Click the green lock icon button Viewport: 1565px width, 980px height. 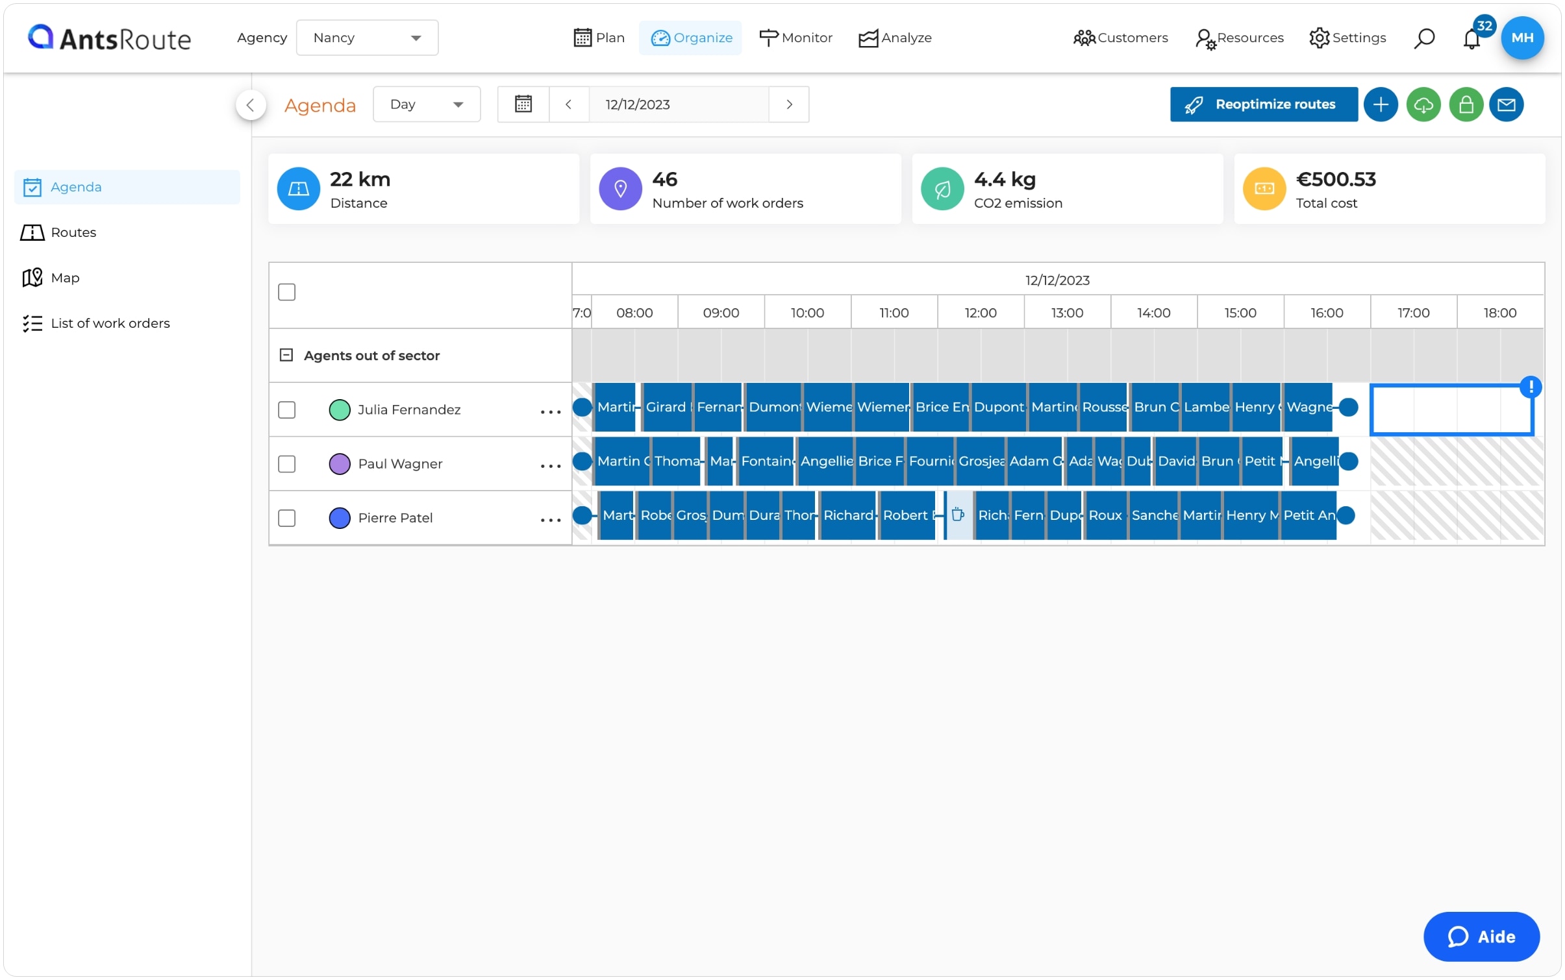[1466, 104]
